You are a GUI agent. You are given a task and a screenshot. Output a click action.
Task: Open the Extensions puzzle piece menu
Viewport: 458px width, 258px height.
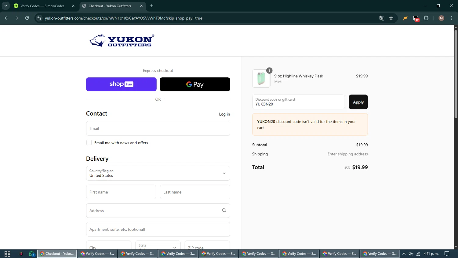click(426, 18)
